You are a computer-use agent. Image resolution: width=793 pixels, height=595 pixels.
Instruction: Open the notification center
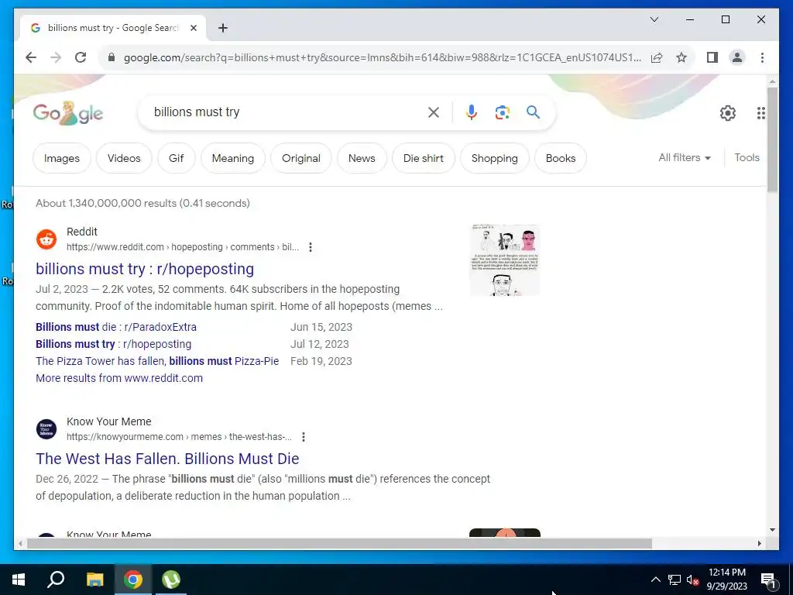769,580
